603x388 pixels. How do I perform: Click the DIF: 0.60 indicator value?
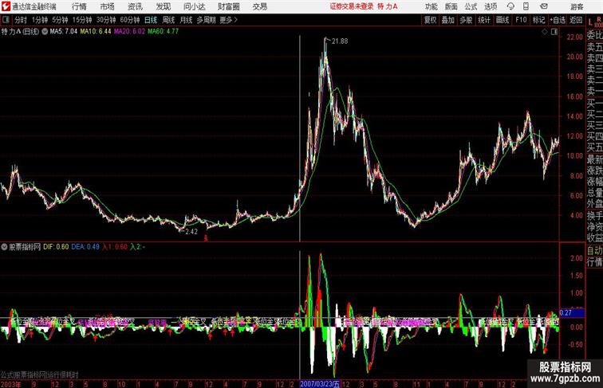tap(56, 247)
